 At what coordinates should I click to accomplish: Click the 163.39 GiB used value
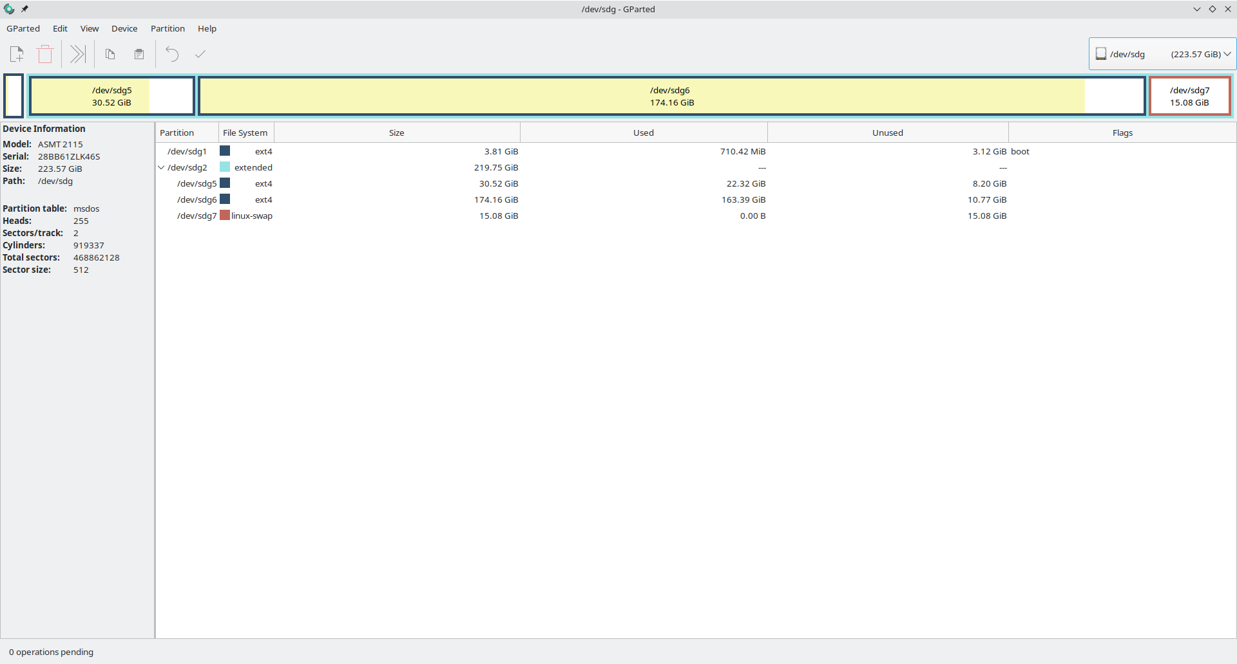pos(743,199)
